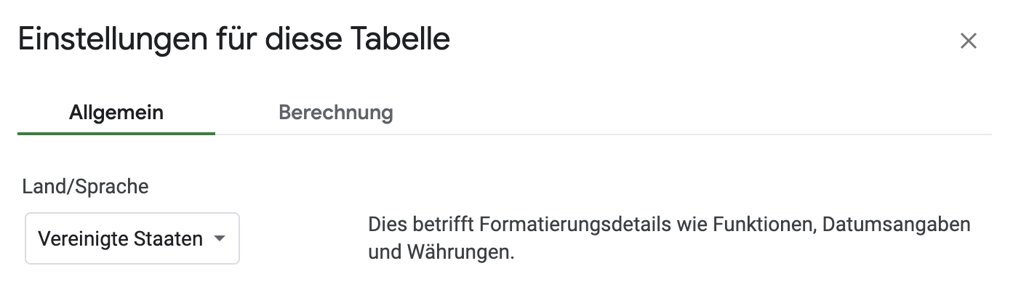The width and height of the screenshot is (1021, 298).
Task: Click the description text about Formatierungsdetails
Action: [x=669, y=224]
